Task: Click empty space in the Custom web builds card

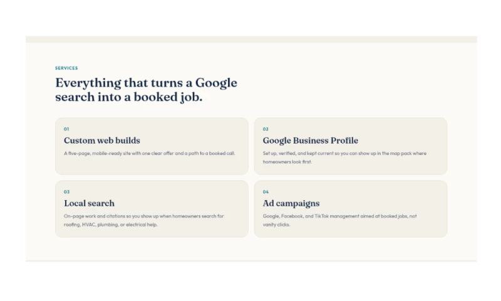Action: pos(192,133)
